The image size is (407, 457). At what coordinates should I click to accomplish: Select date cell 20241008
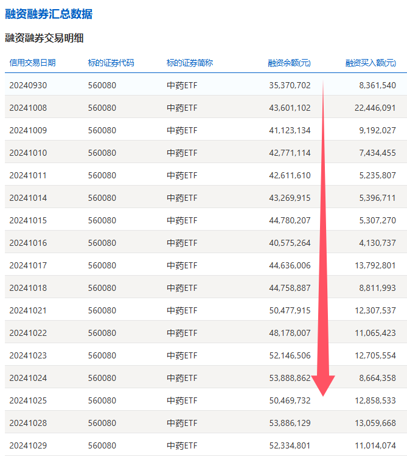[x=28, y=108]
